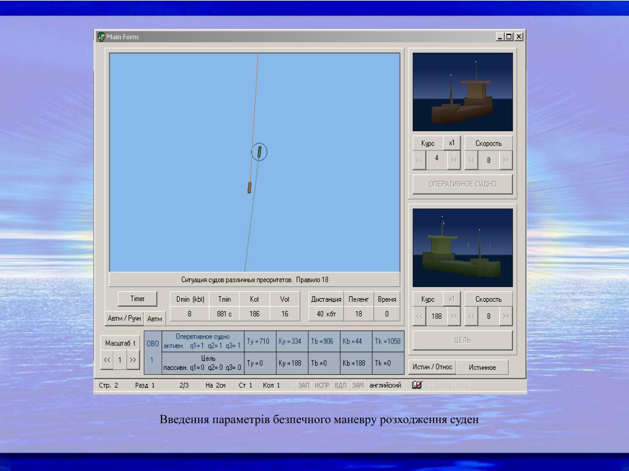The width and height of the screenshot is (629, 471).
Task: Decrease course above the ОПЕРАТИВНОЕ СУДНО button
Action: tap(419, 160)
